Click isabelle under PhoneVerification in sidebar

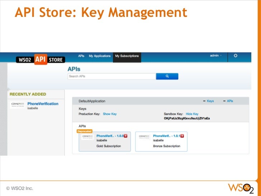33,108
